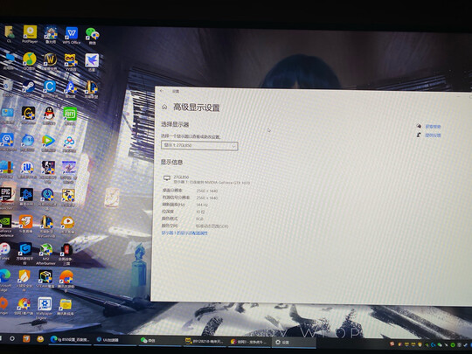Open the Wallpaper Engine shortcut
This screenshot has height=354, width=472.
[45, 309]
